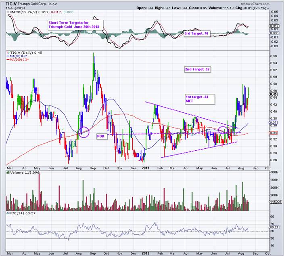Image resolution: width=284 pixels, height=257 pixels.
Task: Click the -0.03 label on the MACD axis
Action: pyautogui.click(x=274, y=46)
